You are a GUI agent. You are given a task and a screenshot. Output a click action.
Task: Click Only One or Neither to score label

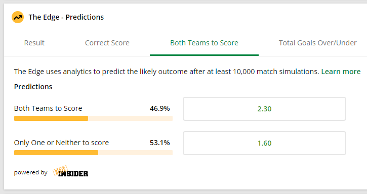[61, 143]
